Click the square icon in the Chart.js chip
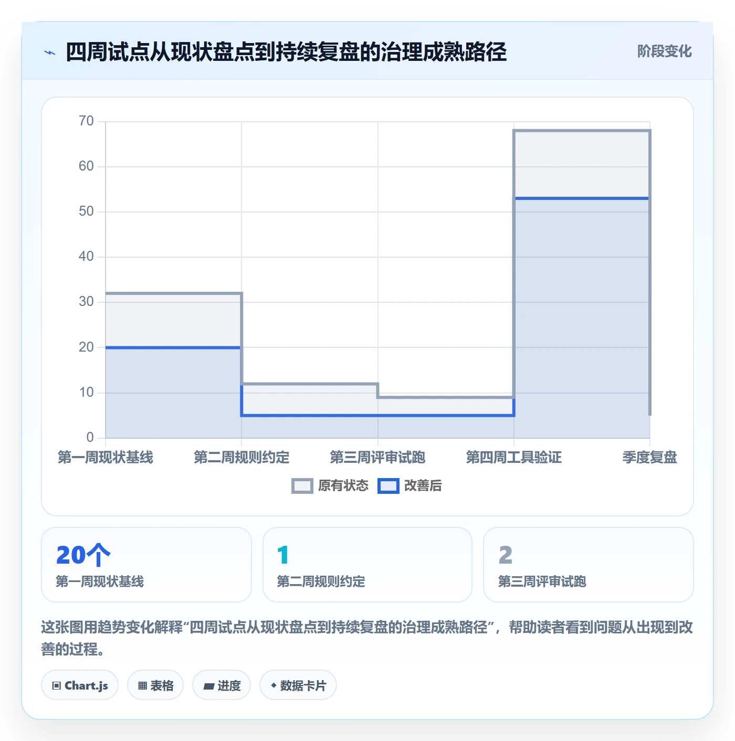The image size is (735, 741). pos(57,686)
